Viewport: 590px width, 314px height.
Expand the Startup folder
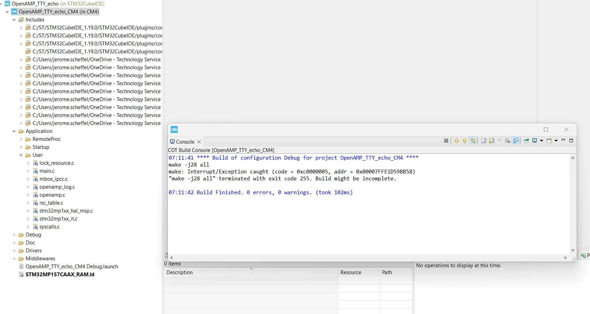[x=21, y=147]
